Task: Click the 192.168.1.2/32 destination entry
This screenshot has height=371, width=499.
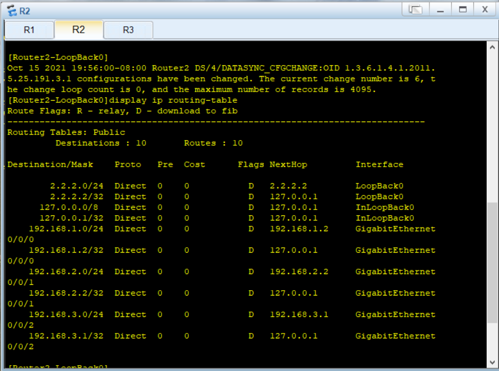Action: click(x=66, y=251)
